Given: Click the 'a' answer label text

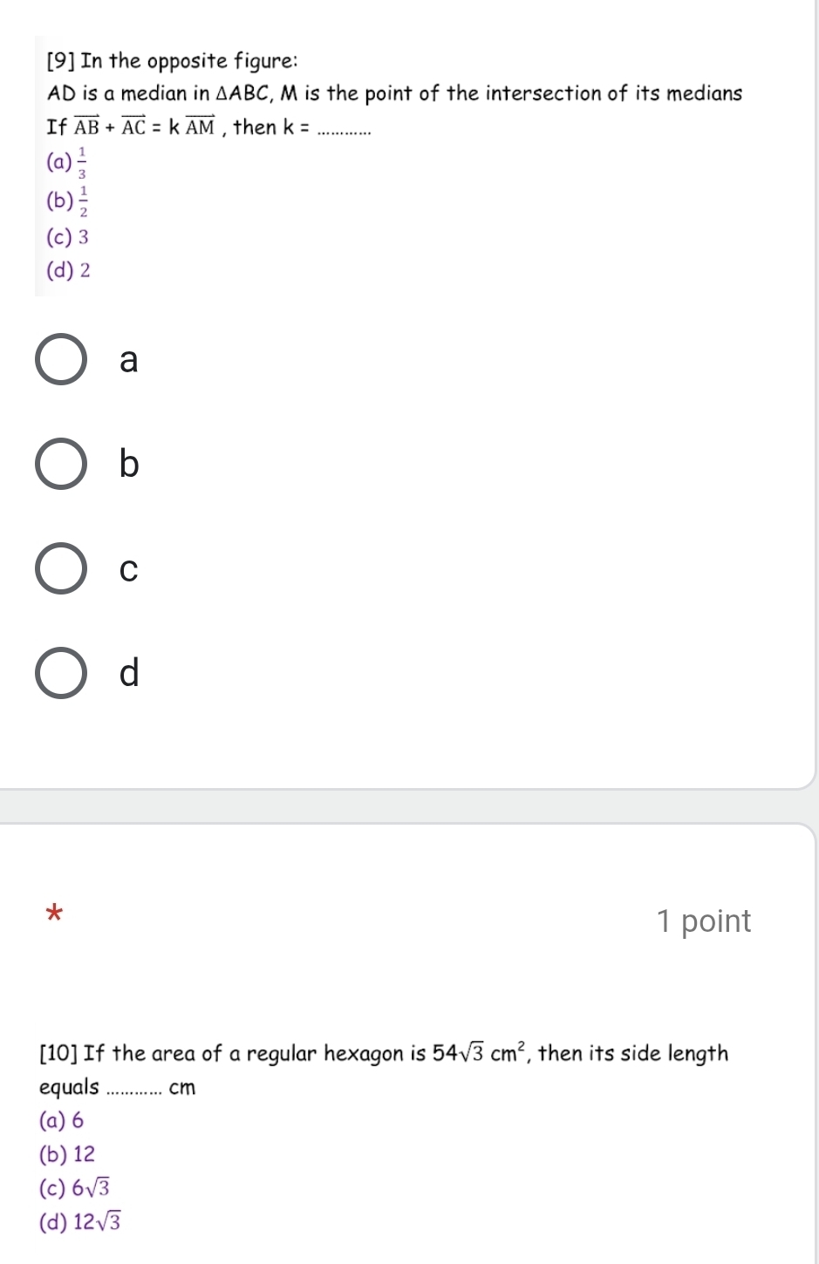Looking at the screenshot, I should [128, 360].
